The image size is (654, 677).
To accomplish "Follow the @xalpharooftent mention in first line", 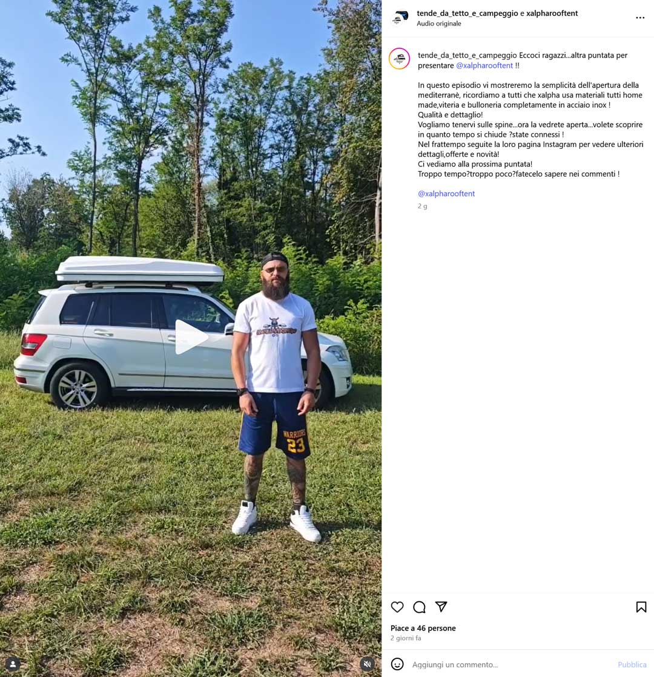I will [484, 65].
